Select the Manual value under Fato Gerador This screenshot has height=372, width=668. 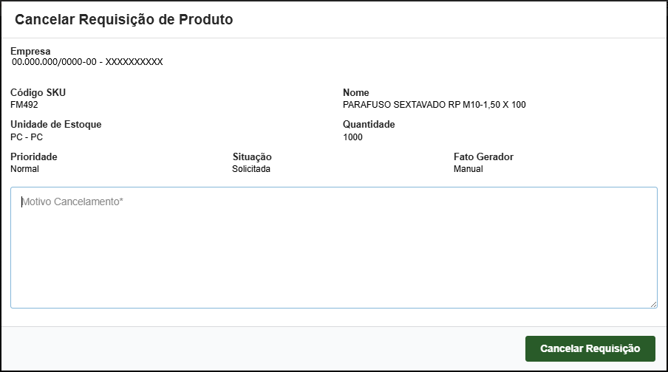coord(468,169)
